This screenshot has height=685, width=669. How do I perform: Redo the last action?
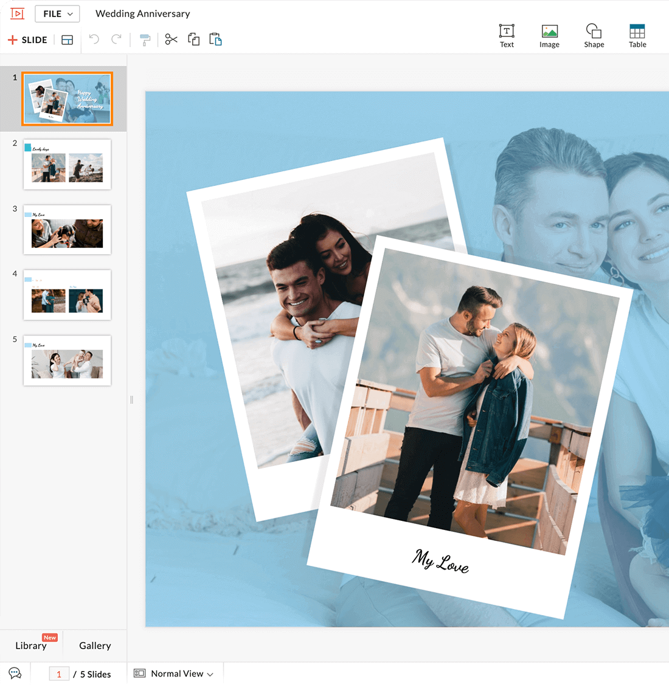coord(116,40)
